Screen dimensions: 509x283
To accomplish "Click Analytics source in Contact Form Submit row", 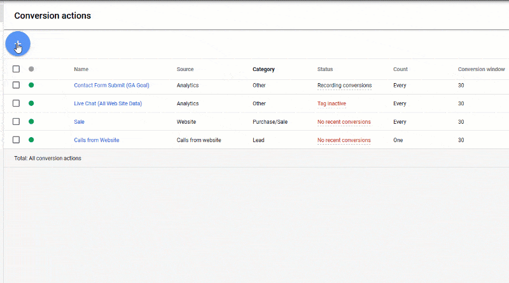I will point(188,86).
